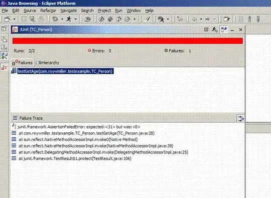The image size is (271, 198).
Task: Click the greyed document toolbar icon
Action: (241, 19)
